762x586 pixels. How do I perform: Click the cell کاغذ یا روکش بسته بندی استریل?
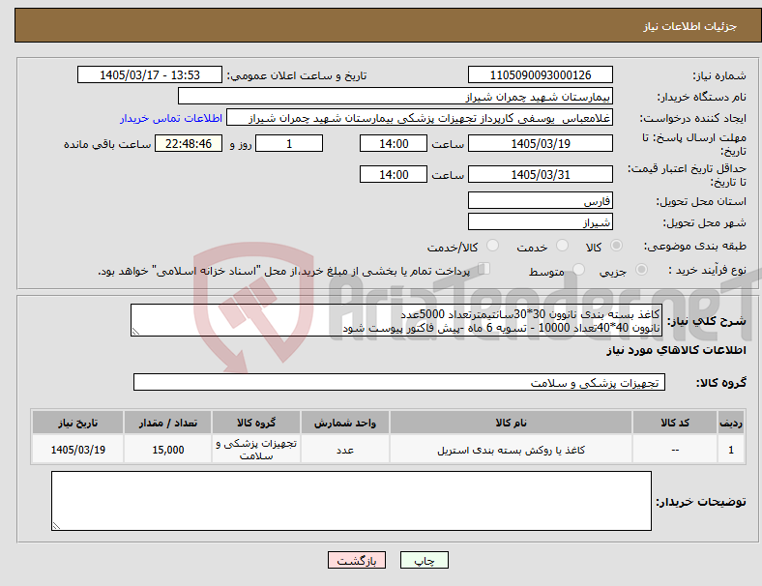coord(511,450)
